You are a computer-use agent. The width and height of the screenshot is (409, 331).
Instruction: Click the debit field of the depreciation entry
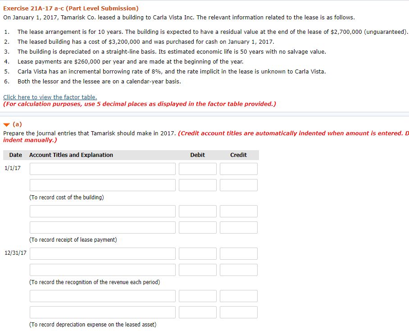coord(197,295)
